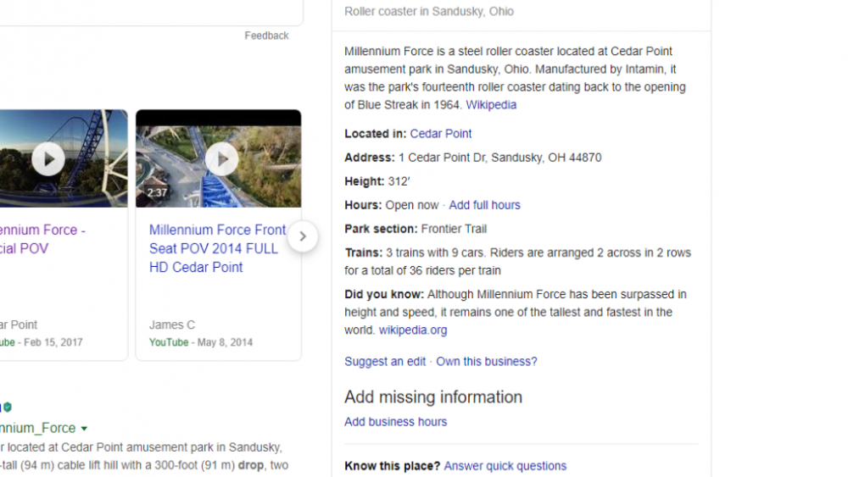
Task: Play the Front Seat POV 2014 video
Action: point(222,159)
